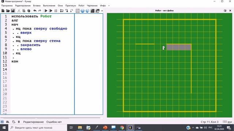234x131 pixels.
Task: Place cursor on 'сверху свободно' condition
Action: pyautogui.click(x=50, y=28)
